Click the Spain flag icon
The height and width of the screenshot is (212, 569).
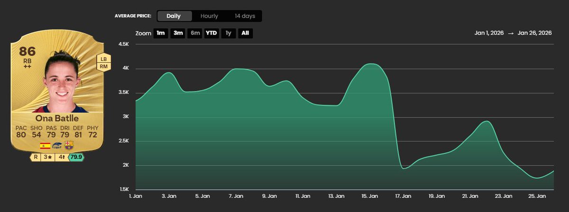coord(46,146)
